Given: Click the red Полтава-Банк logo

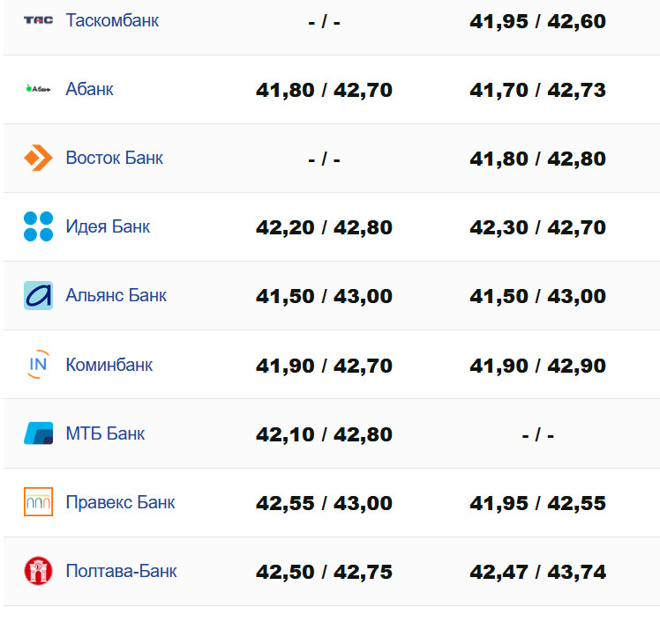Looking at the screenshot, I should (38, 571).
